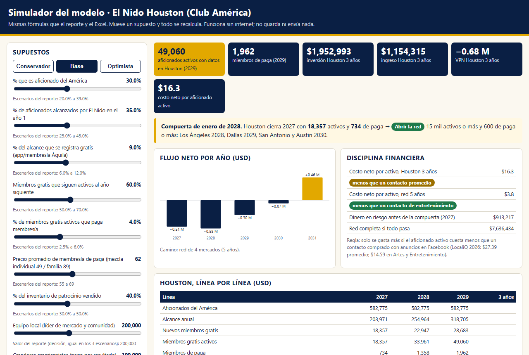Click the '49,060' aficionados activos card
The image size is (529, 355).
coord(189,59)
